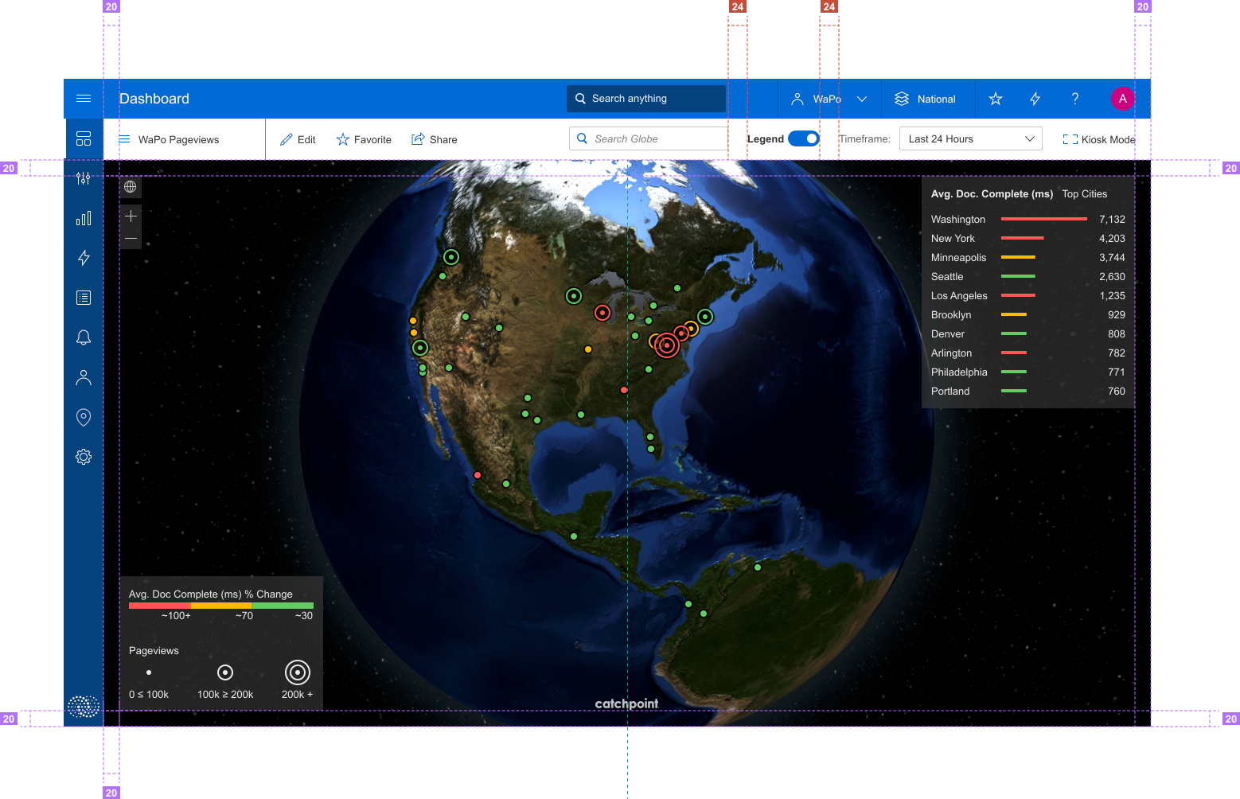Screen dimensions: 1240x799
Task: Enter Kiosk Mode
Action: [1098, 139]
